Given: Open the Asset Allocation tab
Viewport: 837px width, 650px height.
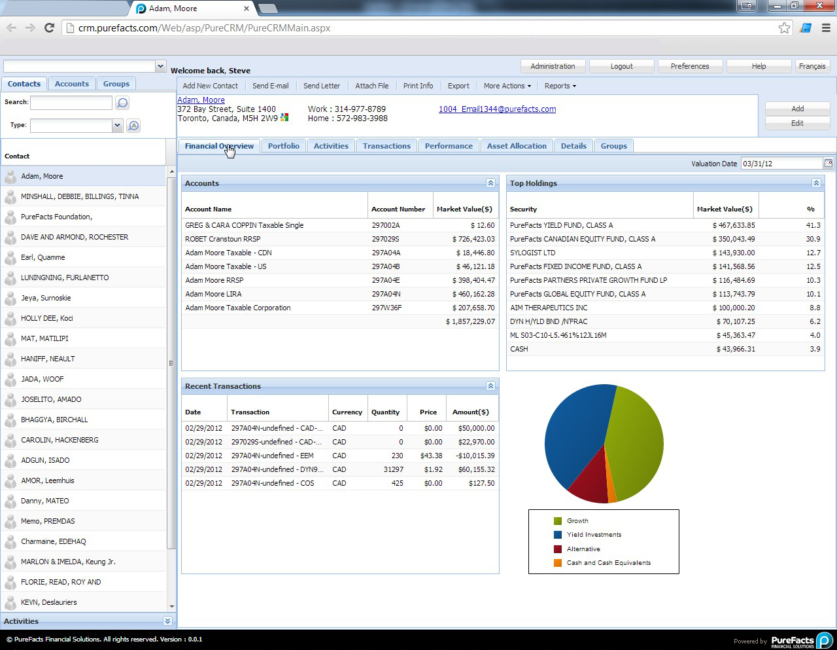Looking at the screenshot, I should point(517,146).
